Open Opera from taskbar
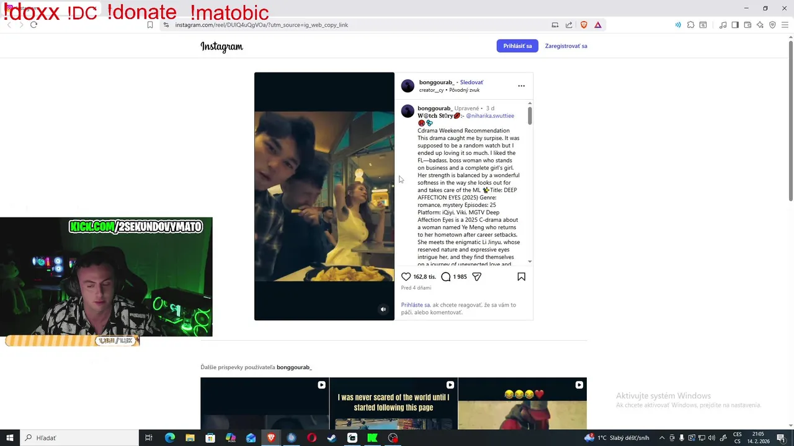Screen dimensions: 794x446 311,438
